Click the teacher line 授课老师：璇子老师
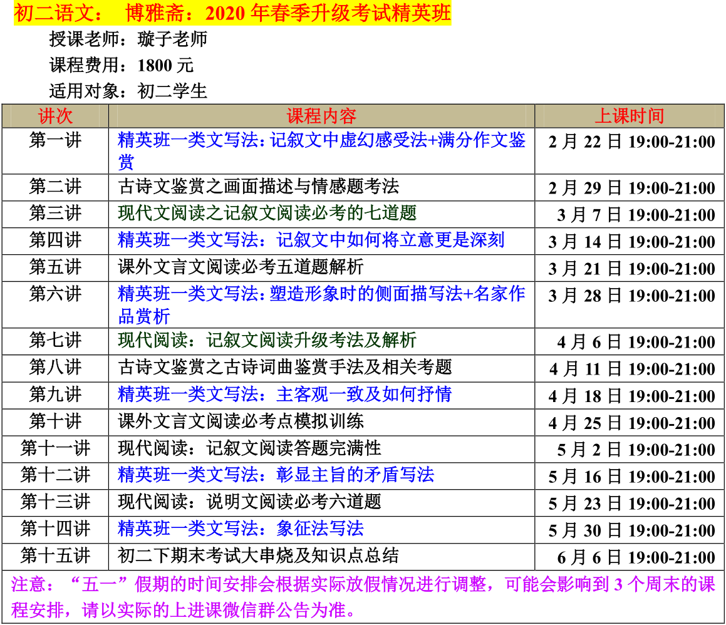This screenshot has width=726, height=625. click(x=128, y=39)
